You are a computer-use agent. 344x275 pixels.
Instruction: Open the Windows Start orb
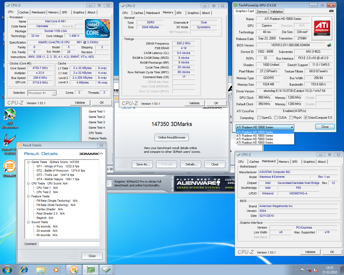pos(7,270)
